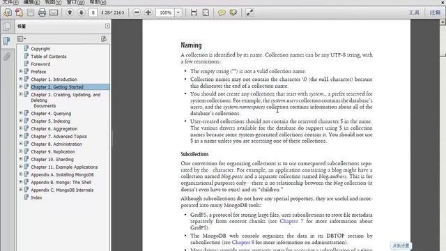Viewport: 446px width, 251px height.
Task: Open Chapter 7. Advanced Topics bookmark
Action: coord(59,137)
